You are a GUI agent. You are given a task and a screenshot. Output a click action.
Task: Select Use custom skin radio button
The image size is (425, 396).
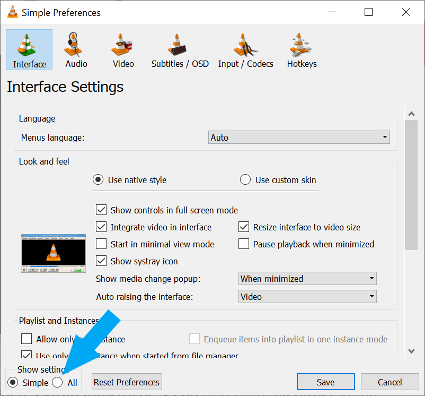coord(245,179)
